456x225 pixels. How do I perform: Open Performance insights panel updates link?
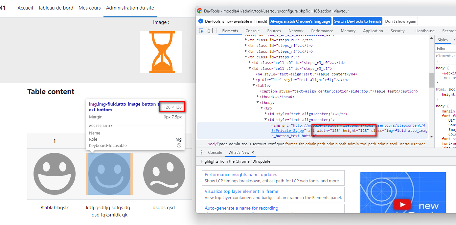coord(241,175)
